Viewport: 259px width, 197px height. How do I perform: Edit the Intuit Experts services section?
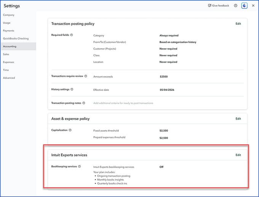pos(238,155)
